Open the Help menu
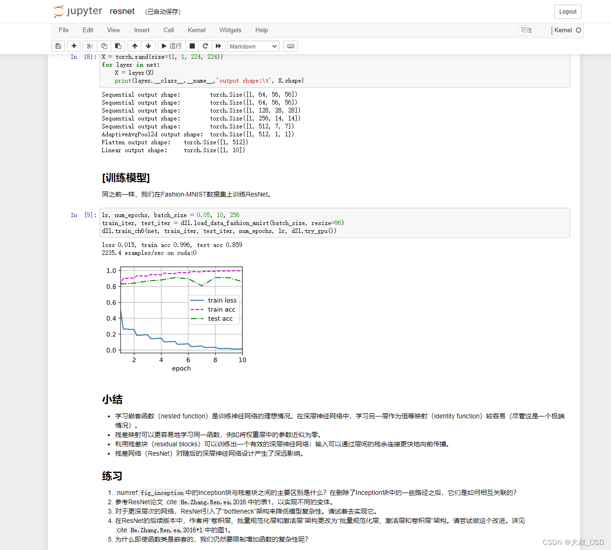 (262, 30)
